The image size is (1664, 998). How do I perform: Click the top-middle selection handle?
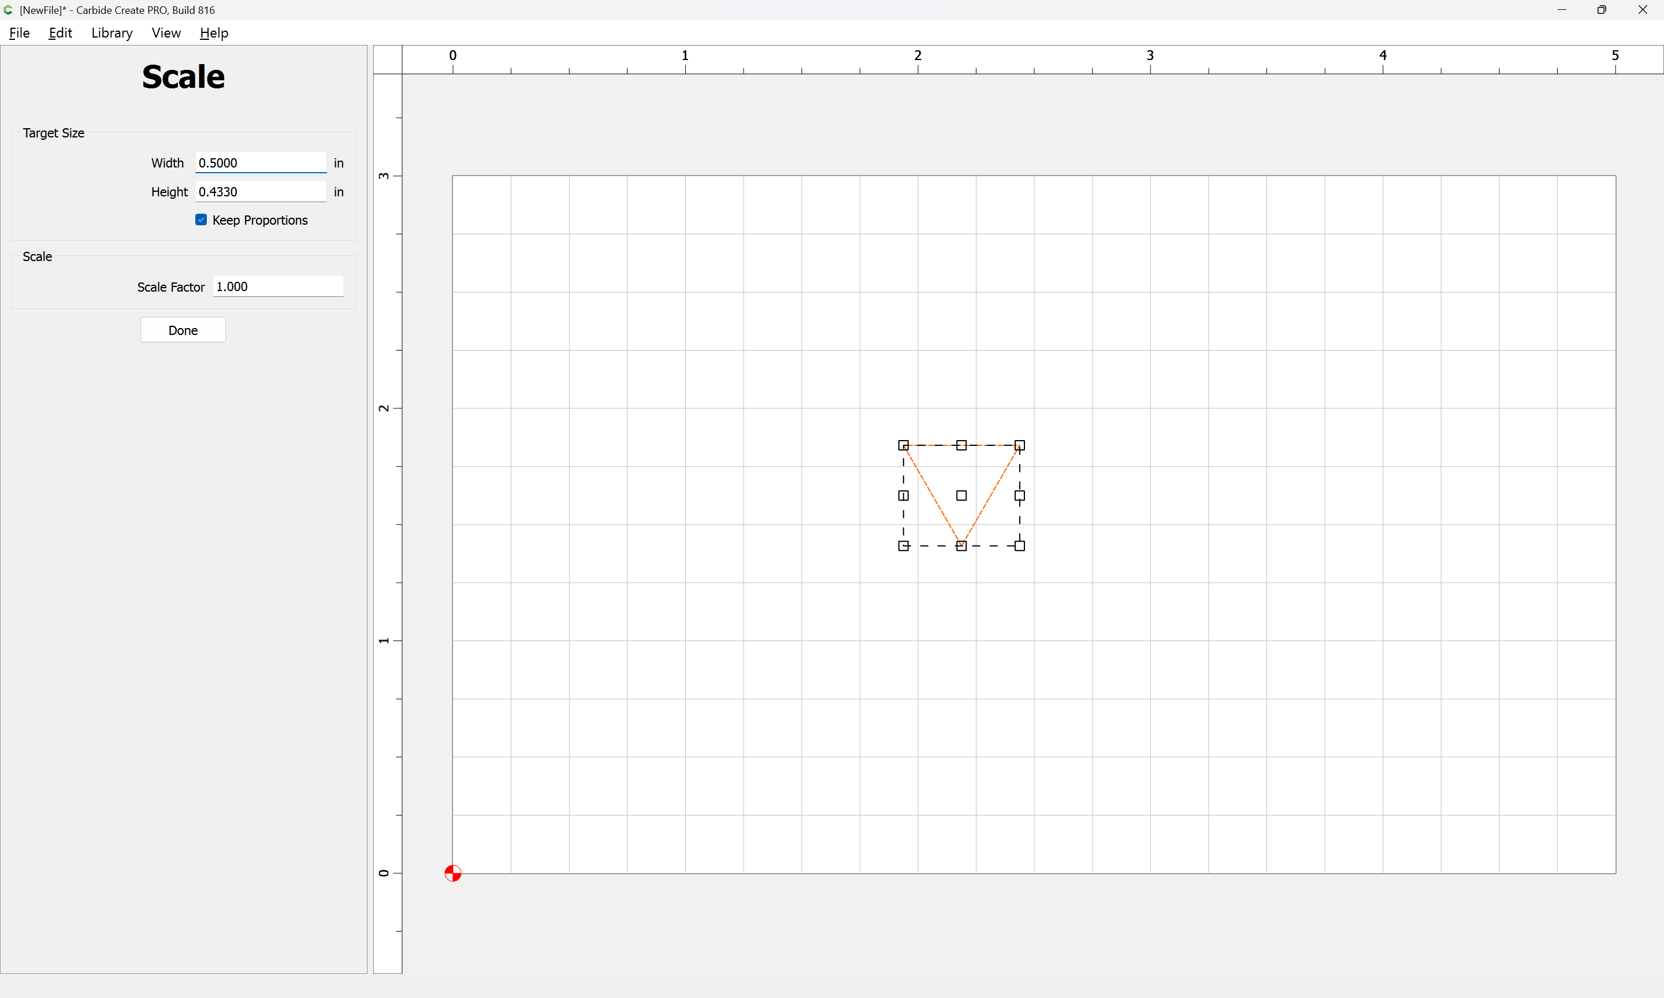962,445
